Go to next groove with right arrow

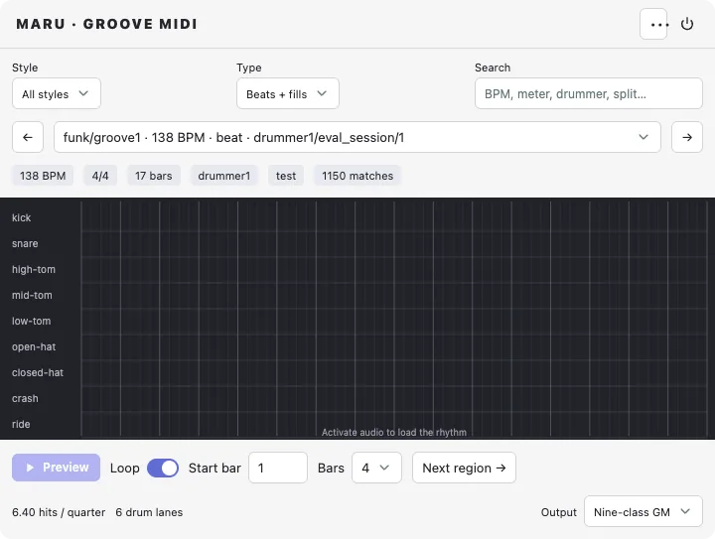(x=687, y=137)
